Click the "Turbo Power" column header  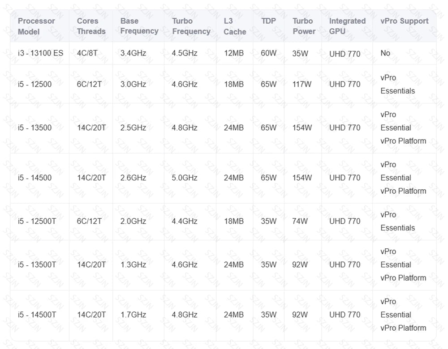point(304,26)
